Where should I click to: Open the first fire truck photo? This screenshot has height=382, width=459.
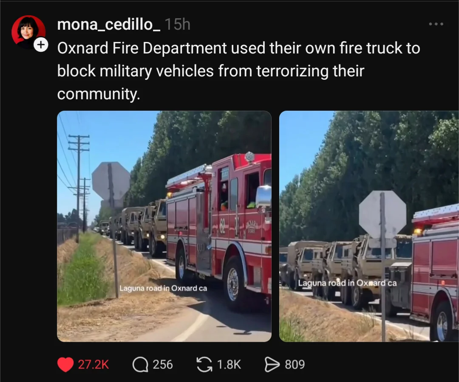click(164, 226)
